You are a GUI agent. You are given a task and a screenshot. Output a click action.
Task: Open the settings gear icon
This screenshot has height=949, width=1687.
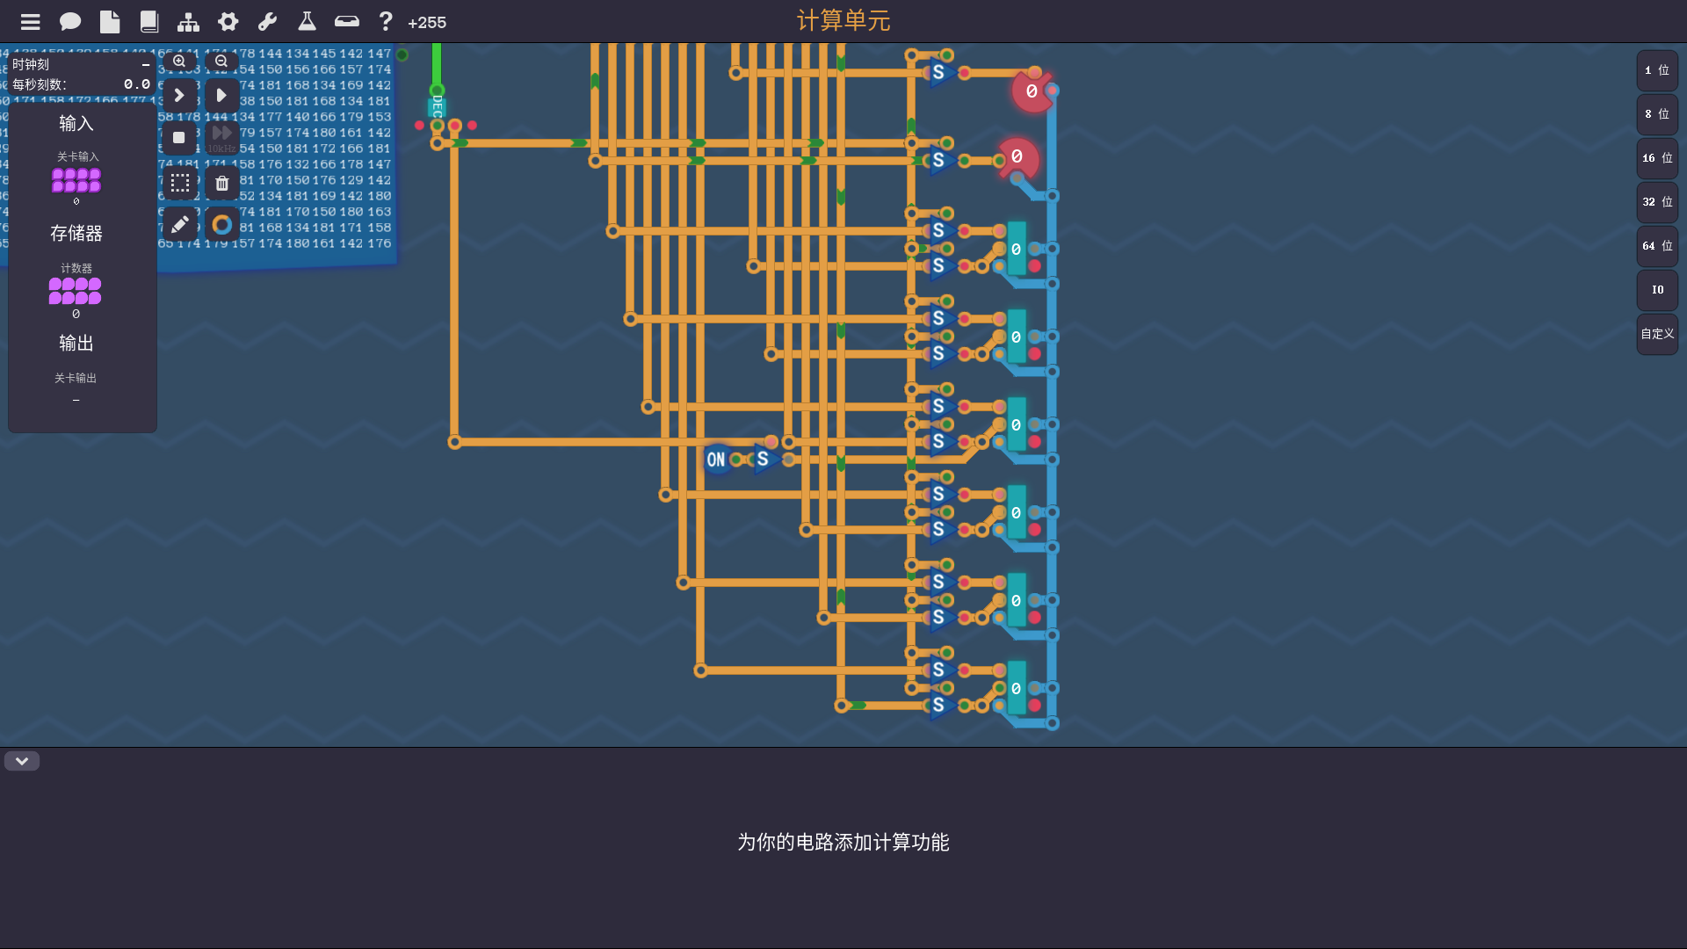(228, 22)
